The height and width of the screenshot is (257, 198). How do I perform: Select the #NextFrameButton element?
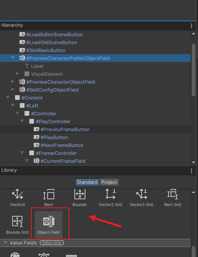pos(62,145)
